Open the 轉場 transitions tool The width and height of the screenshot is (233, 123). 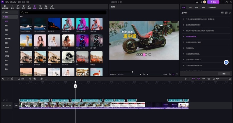[x=29, y=7]
